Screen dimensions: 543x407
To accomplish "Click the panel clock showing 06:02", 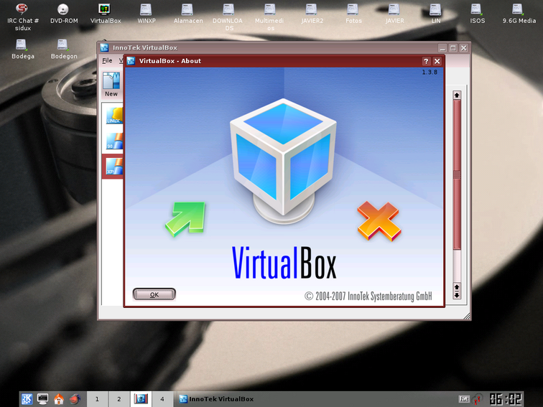I will coord(506,399).
